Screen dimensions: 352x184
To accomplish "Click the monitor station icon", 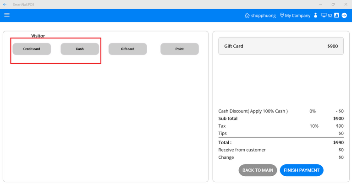I will point(324,16).
